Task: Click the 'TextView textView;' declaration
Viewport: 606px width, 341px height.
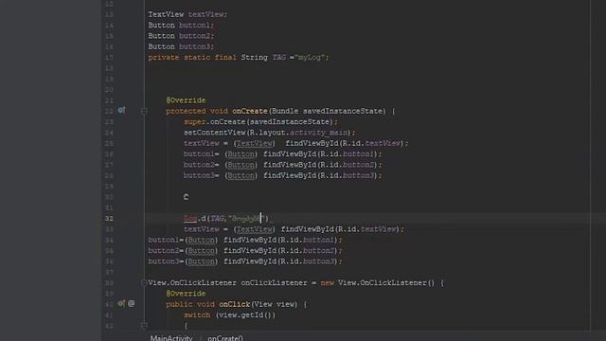Action: pyautogui.click(x=187, y=14)
